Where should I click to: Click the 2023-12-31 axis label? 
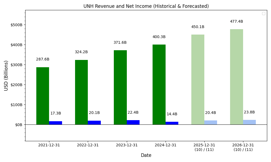click(x=127, y=145)
